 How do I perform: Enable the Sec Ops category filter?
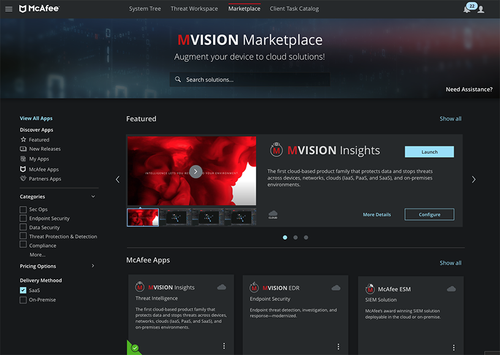coord(21,209)
